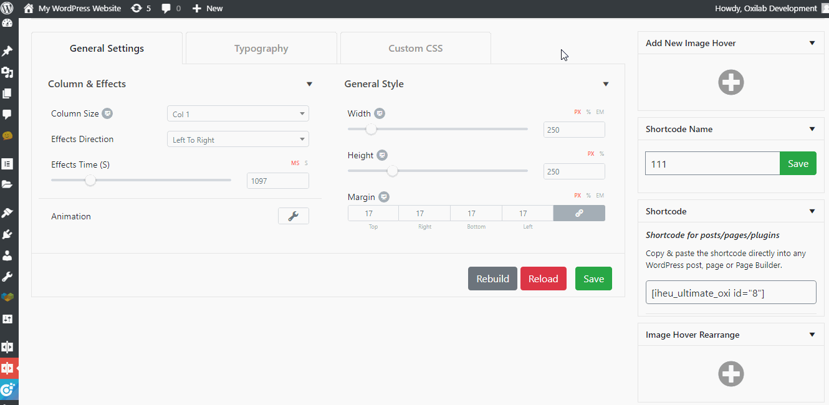This screenshot has height=405, width=829.
Task: Open the Dashboard gauge icon in the sidebar
Action: (7, 24)
